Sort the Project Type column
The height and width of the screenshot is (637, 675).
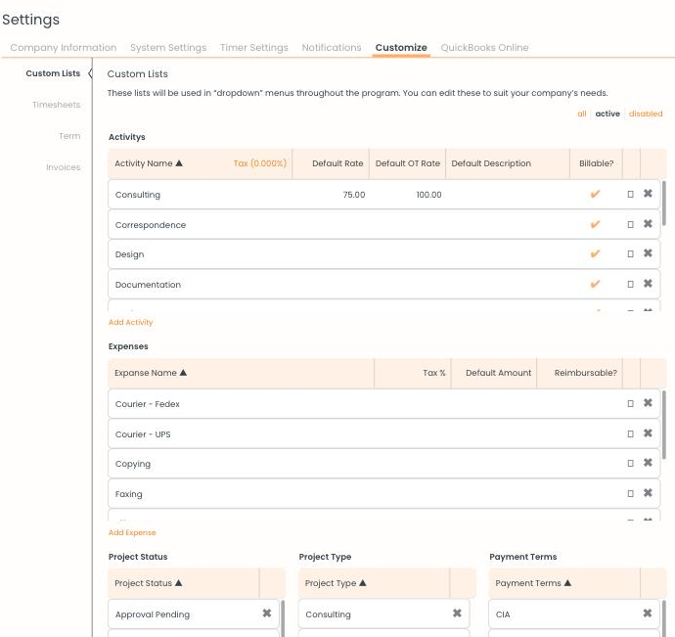336,583
